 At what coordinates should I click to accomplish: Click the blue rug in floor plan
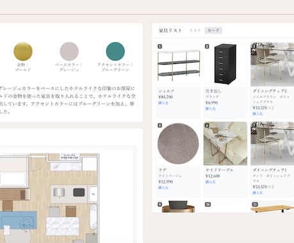pyautogui.click(x=18, y=220)
